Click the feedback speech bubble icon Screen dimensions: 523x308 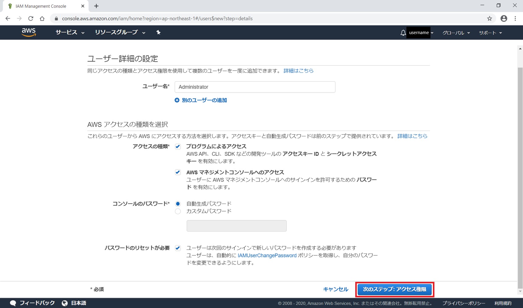13,303
